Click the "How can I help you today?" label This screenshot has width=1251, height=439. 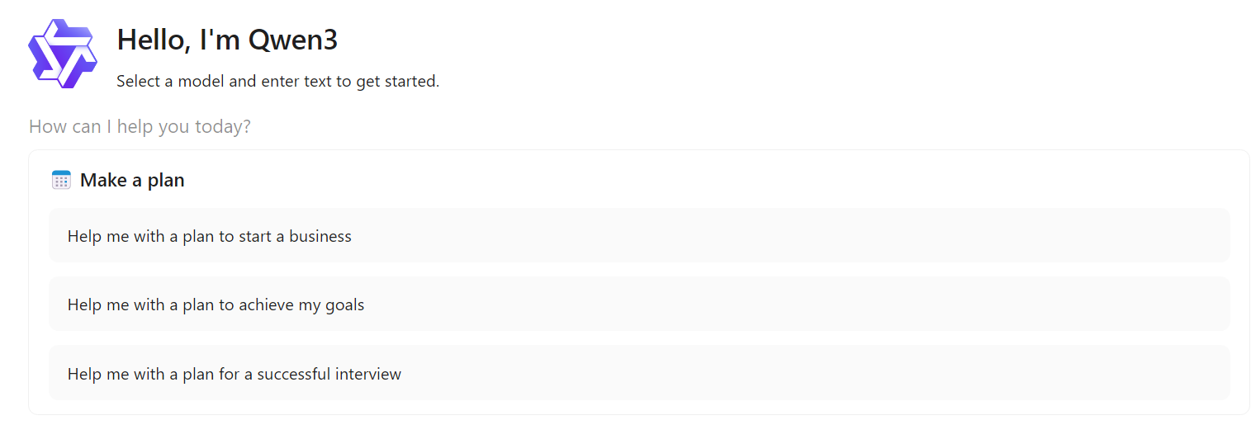coord(140,127)
